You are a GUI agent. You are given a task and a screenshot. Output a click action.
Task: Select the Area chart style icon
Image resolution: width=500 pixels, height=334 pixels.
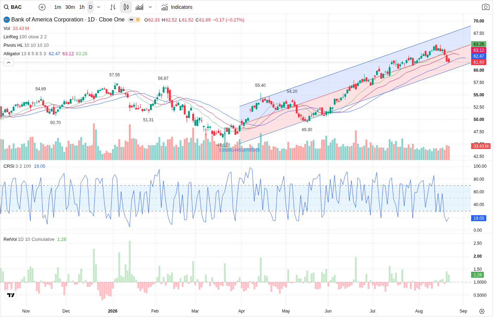tap(139, 7)
